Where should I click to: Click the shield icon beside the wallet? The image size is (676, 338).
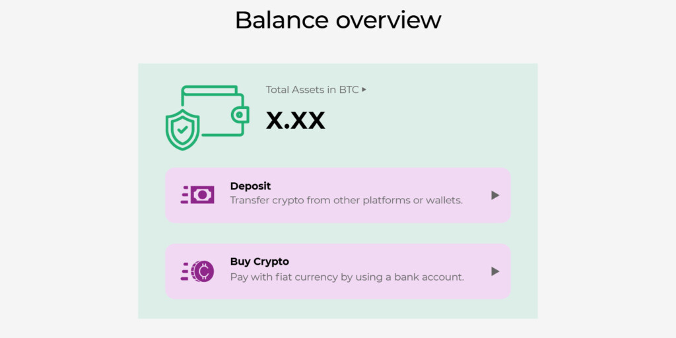pyautogui.click(x=182, y=129)
